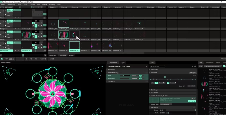Screen dimensions: 226x115
Task: Play the composition forward in top transport
Action: pyautogui.click(x=36, y=7)
